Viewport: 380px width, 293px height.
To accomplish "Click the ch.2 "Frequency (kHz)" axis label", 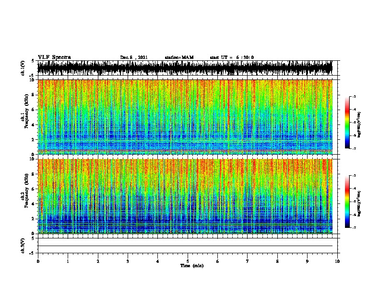I will pos(26,191).
